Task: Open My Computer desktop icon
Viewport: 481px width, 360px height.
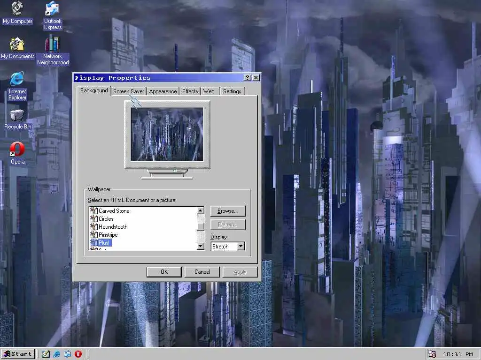Action: pyautogui.click(x=17, y=13)
